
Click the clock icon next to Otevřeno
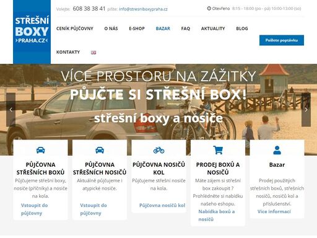point(209,9)
